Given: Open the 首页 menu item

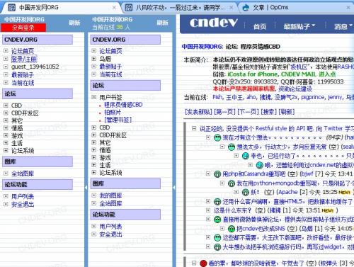Looking at the screenshot, I should tap(260, 26).
